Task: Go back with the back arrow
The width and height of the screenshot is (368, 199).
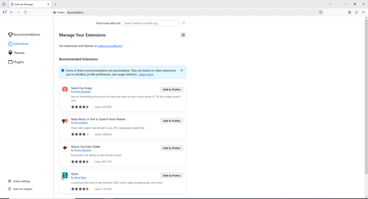Action: 11,12
